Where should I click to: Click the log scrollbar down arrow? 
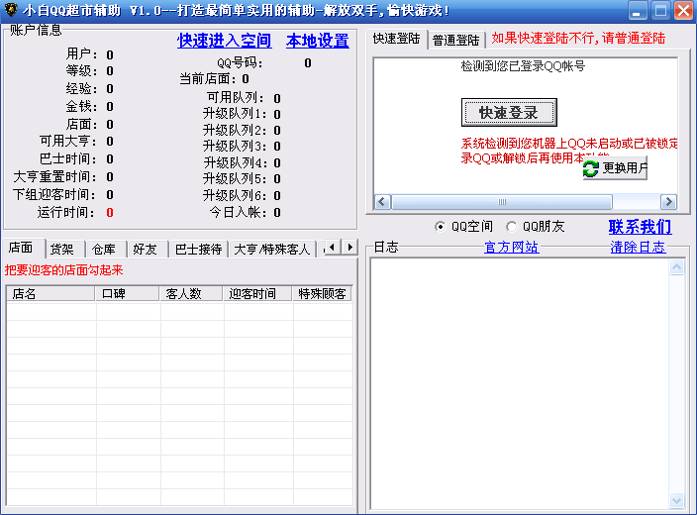[x=676, y=500]
